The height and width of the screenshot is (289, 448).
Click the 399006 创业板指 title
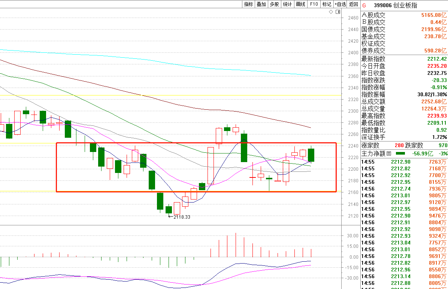tap(396, 5)
